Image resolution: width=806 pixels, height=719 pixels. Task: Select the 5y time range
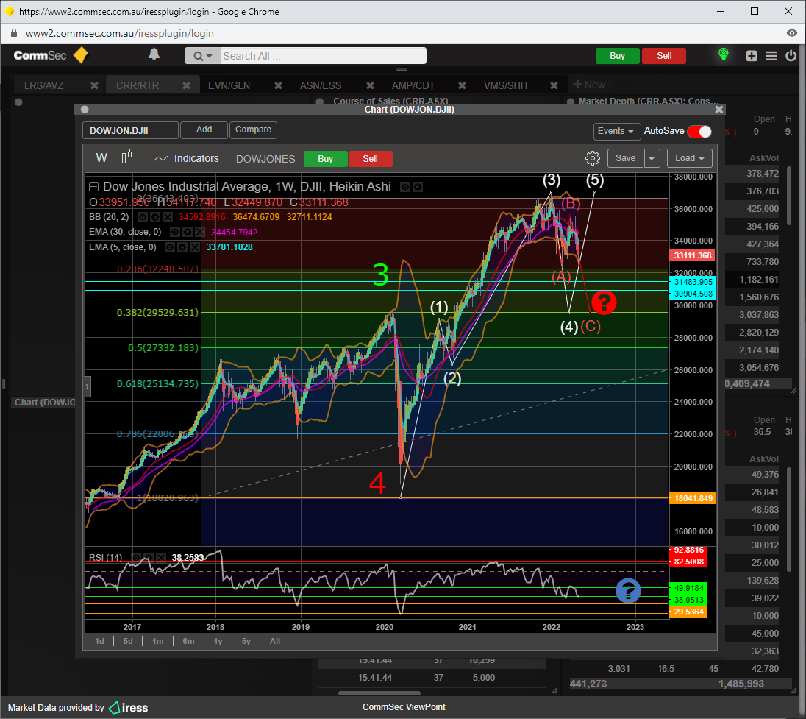(246, 641)
